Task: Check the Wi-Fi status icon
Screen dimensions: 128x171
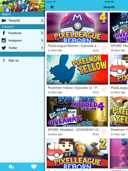Action: [x=54, y=2]
